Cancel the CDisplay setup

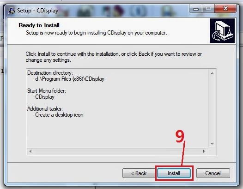pyautogui.click(x=213, y=173)
